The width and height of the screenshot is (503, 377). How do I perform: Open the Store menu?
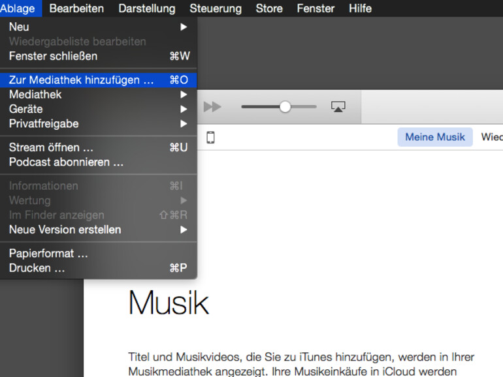click(x=269, y=8)
